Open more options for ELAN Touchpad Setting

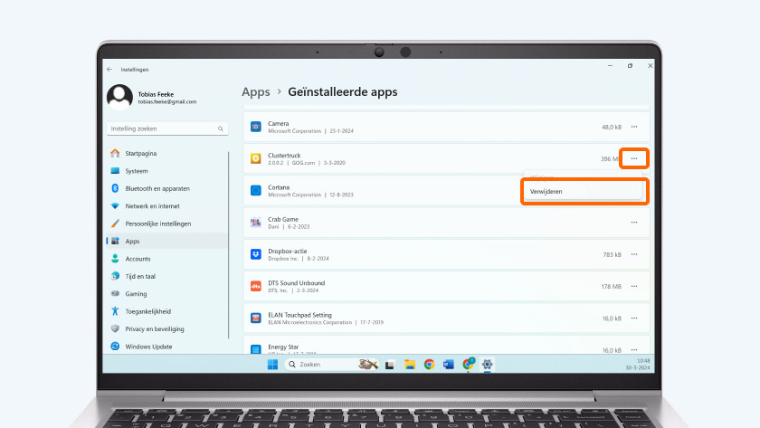pyautogui.click(x=634, y=318)
